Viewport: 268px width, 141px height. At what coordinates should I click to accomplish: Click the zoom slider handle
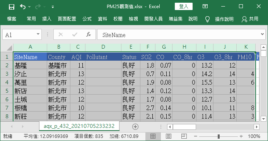pos(218,136)
